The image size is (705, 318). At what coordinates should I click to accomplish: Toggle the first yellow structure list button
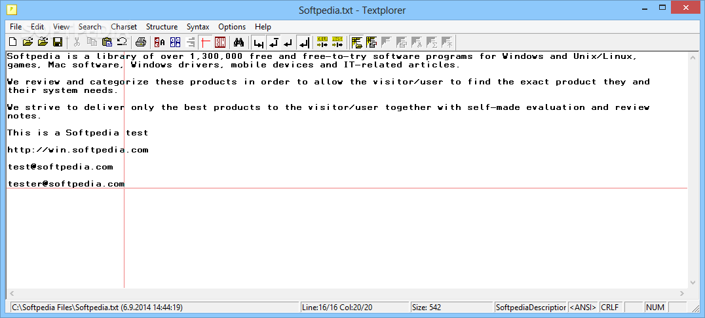[x=357, y=43]
